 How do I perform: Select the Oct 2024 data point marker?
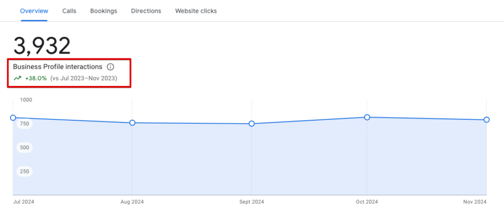(367, 117)
